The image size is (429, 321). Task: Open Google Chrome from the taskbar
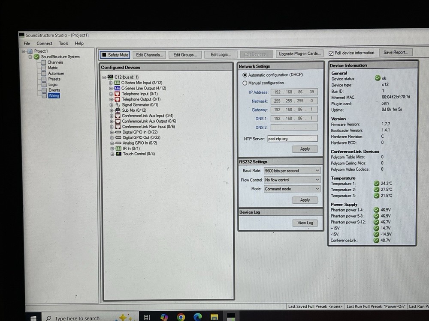[181, 317]
